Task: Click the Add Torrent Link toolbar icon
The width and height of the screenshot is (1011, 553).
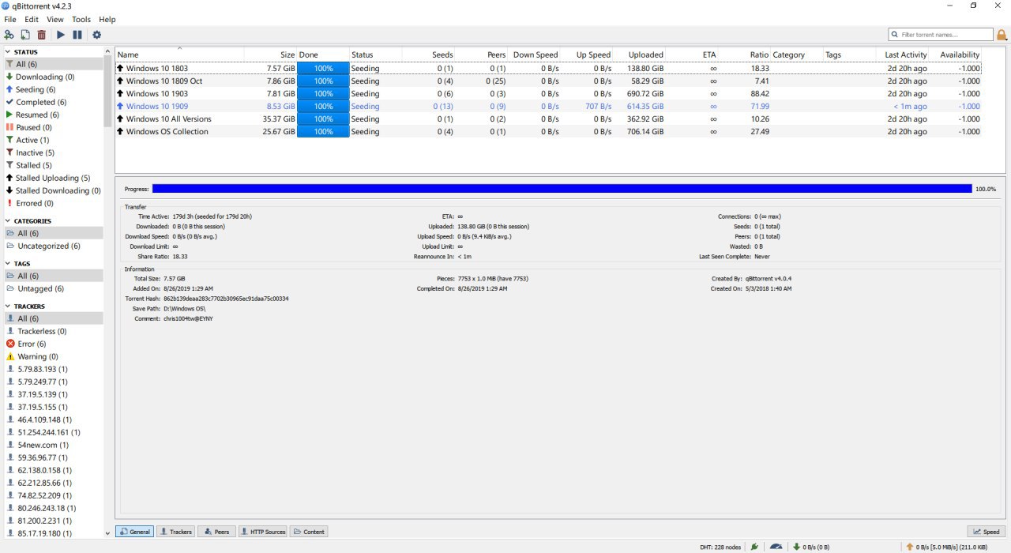Action: [x=9, y=35]
